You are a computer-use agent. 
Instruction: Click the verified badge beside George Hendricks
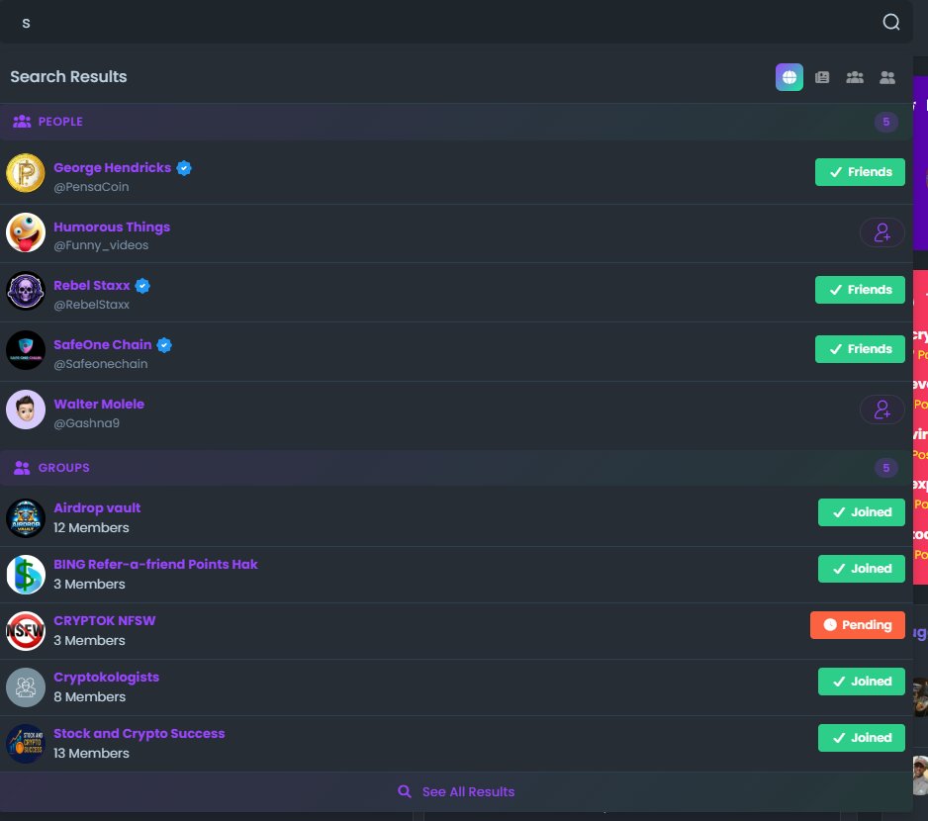coord(183,167)
